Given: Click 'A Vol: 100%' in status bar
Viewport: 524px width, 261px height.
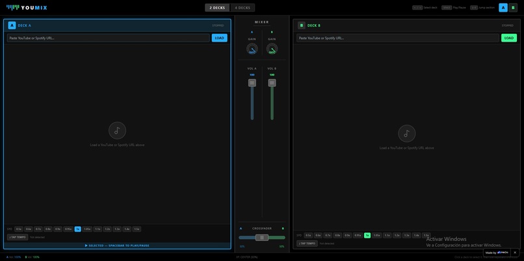Looking at the screenshot, I should [x=14, y=257].
